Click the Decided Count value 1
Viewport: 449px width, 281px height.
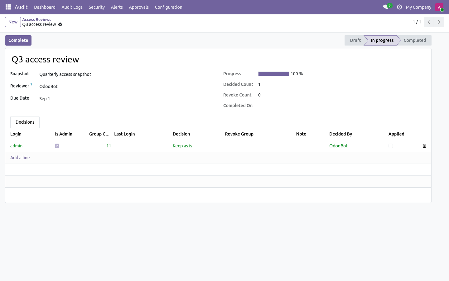coord(259,84)
